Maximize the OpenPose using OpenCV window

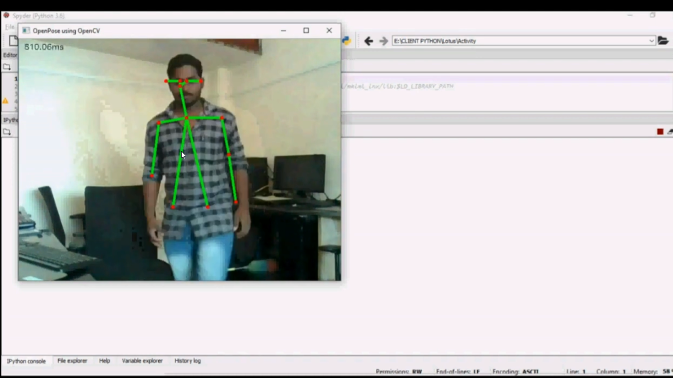click(x=306, y=30)
